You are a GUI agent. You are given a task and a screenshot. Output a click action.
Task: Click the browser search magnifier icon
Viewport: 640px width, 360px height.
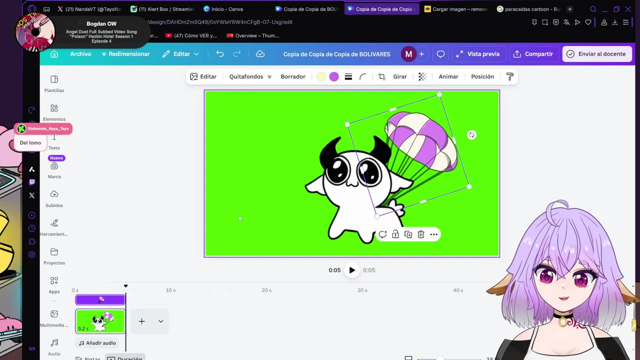(593, 9)
